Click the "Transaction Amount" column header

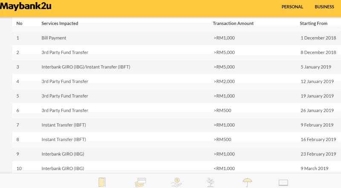(233, 23)
